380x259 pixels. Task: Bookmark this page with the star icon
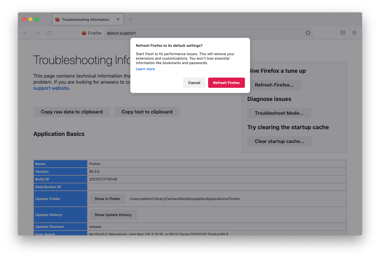pyautogui.click(x=308, y=33)
